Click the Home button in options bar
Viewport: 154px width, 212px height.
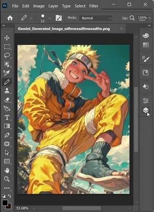click(x=10, y=18)
